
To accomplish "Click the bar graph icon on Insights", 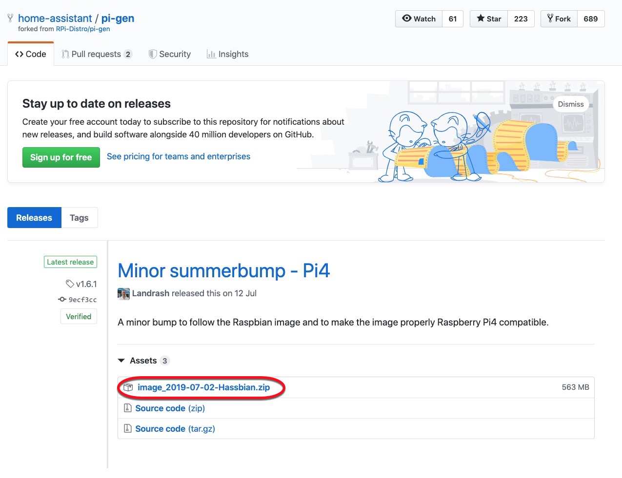I will click(x=211, y=54).
